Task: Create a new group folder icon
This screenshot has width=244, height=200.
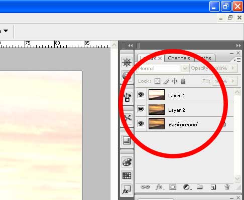Action: (200, 187)
